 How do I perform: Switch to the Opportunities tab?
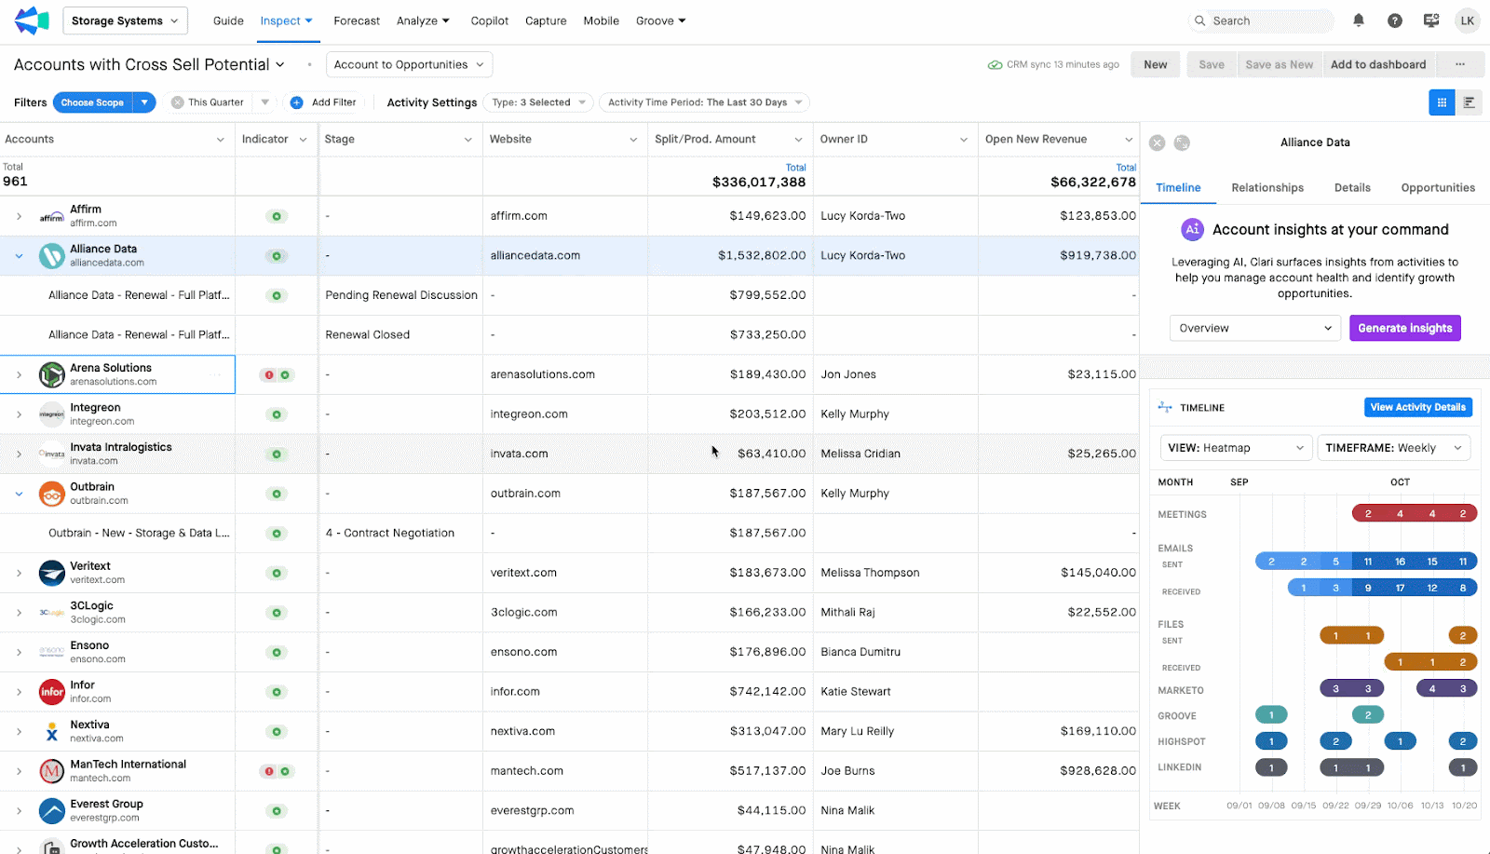point(1438,188)
